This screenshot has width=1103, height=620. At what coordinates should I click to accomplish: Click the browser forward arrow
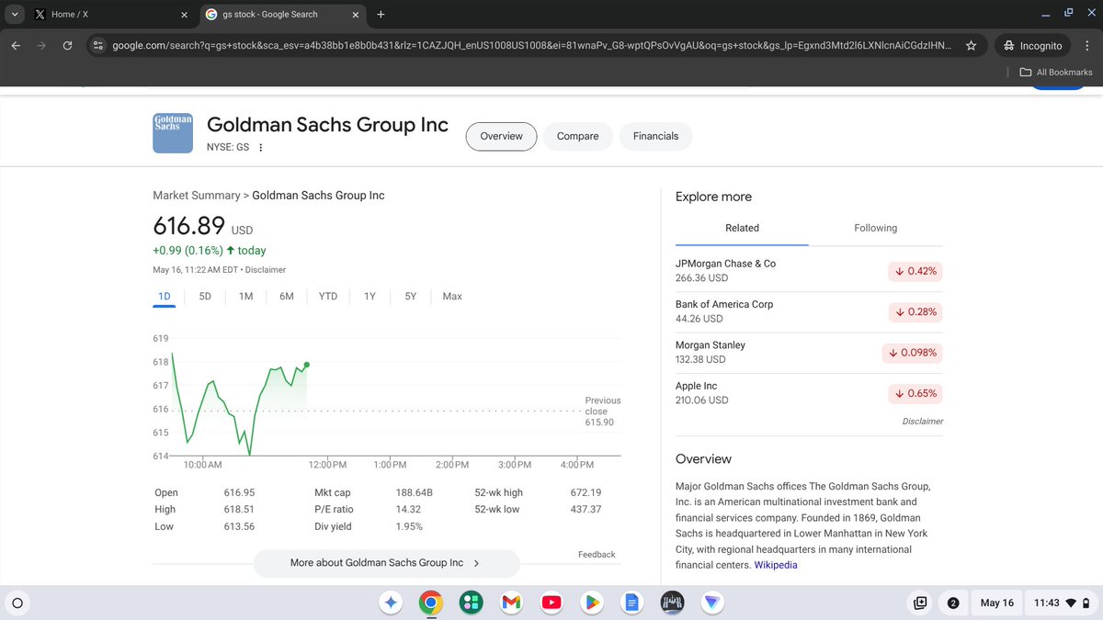coord(41,45)
